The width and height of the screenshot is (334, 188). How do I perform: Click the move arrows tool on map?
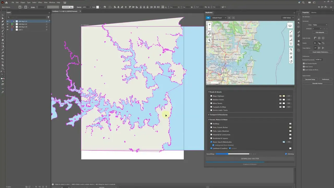pos(291,54)
